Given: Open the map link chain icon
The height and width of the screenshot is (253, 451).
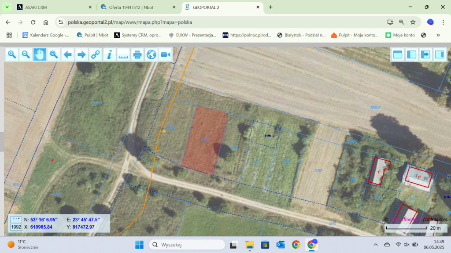Looking at the screenshot, I should tap(95, 54).
